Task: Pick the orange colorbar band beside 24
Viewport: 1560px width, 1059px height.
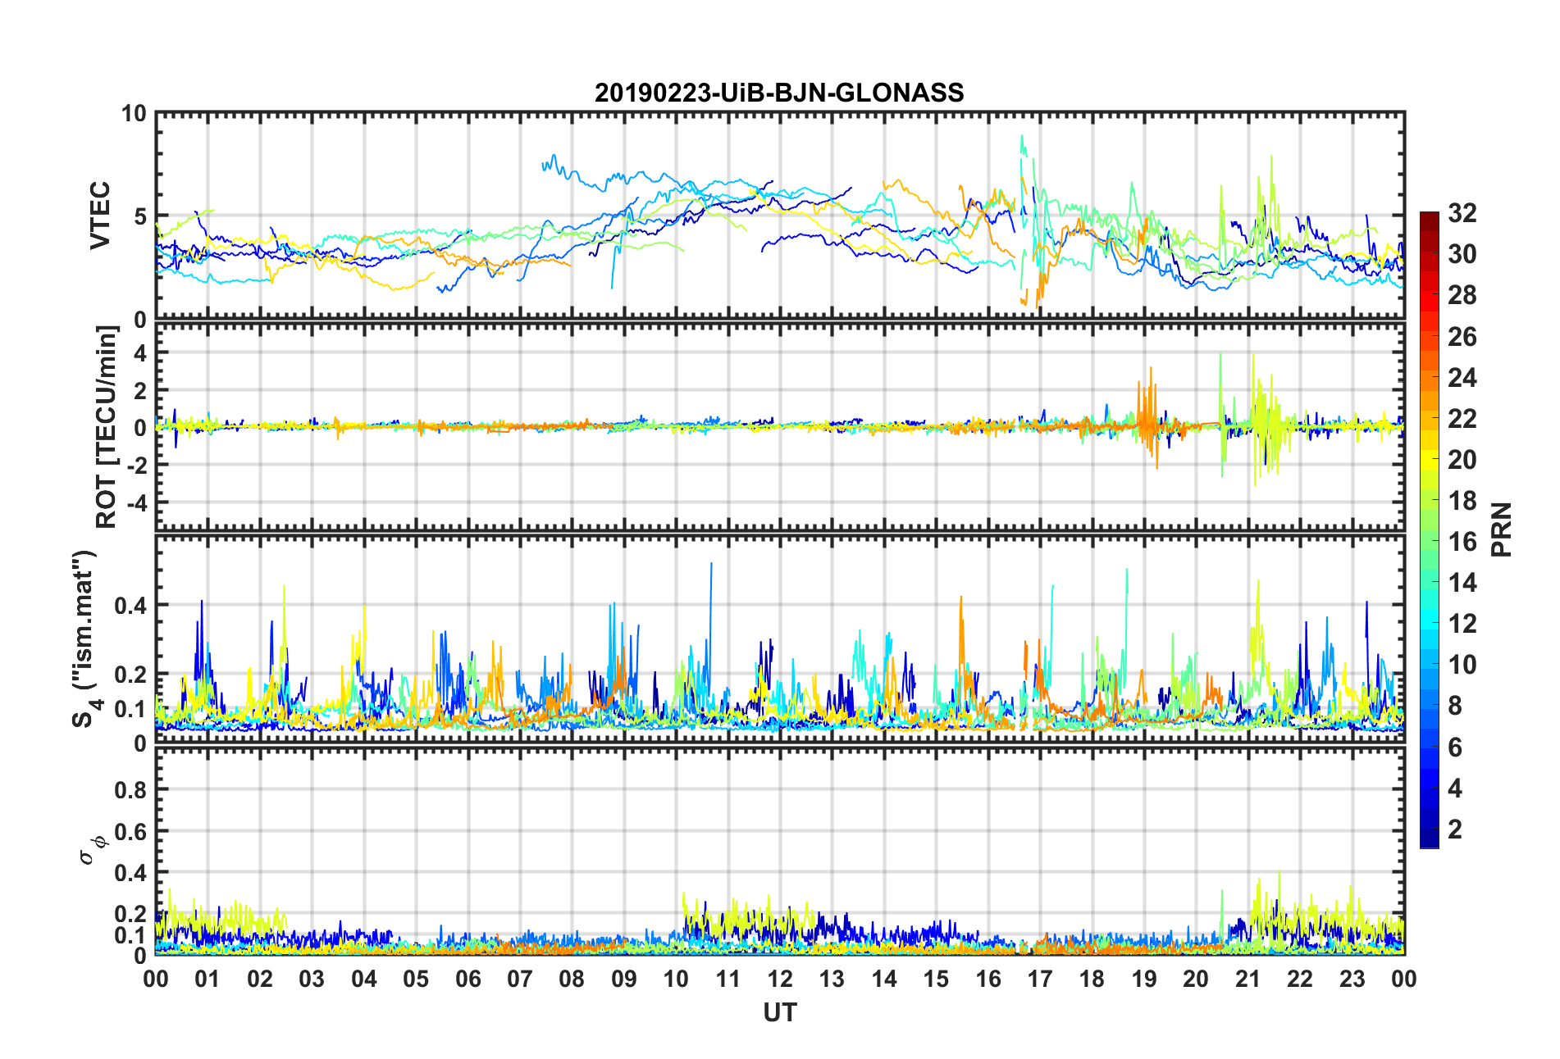Action: (1429, 377)
